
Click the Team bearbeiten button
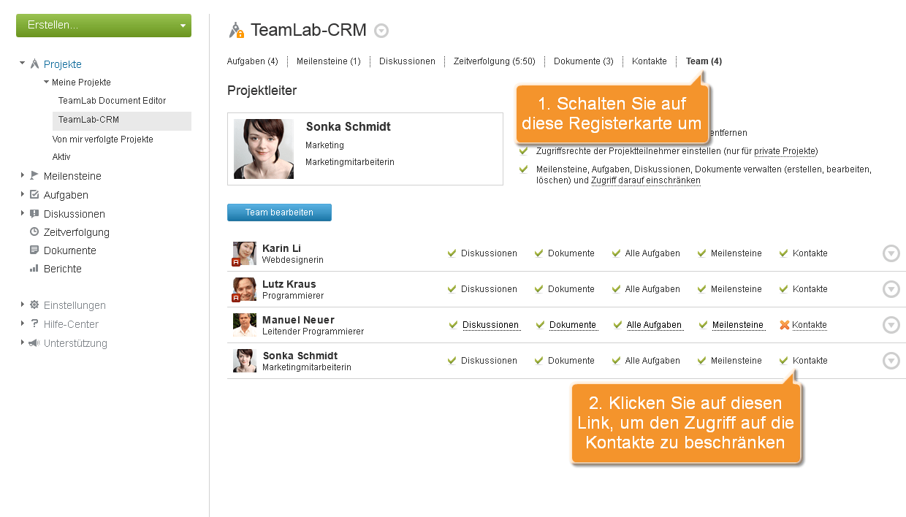279,212
